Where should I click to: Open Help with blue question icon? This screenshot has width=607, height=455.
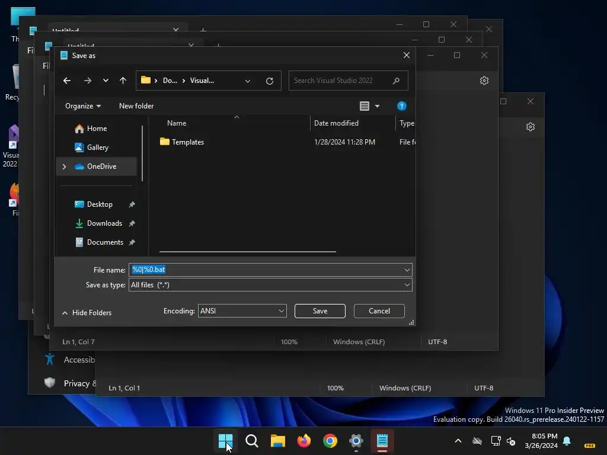[x=402, y=106]
